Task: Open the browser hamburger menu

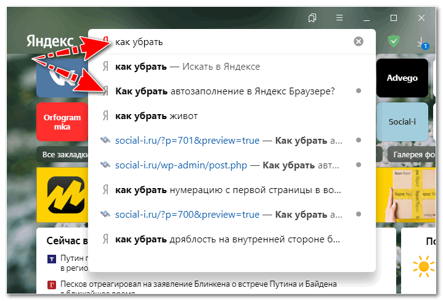Action: coord(339,18)
